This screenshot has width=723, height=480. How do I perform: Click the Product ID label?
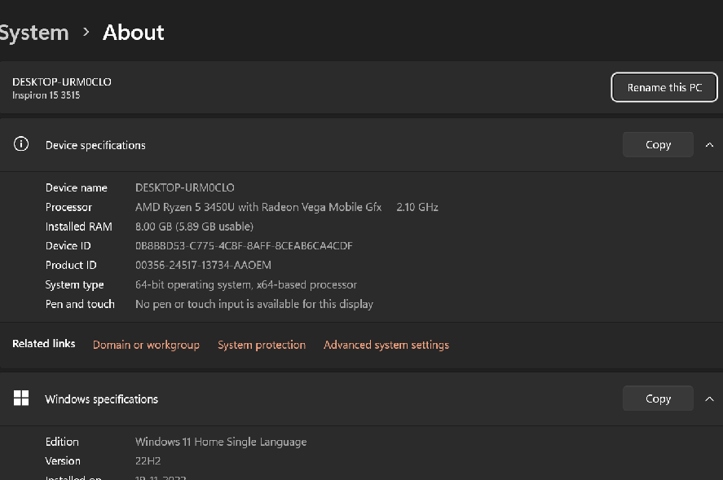pos(71,265)
